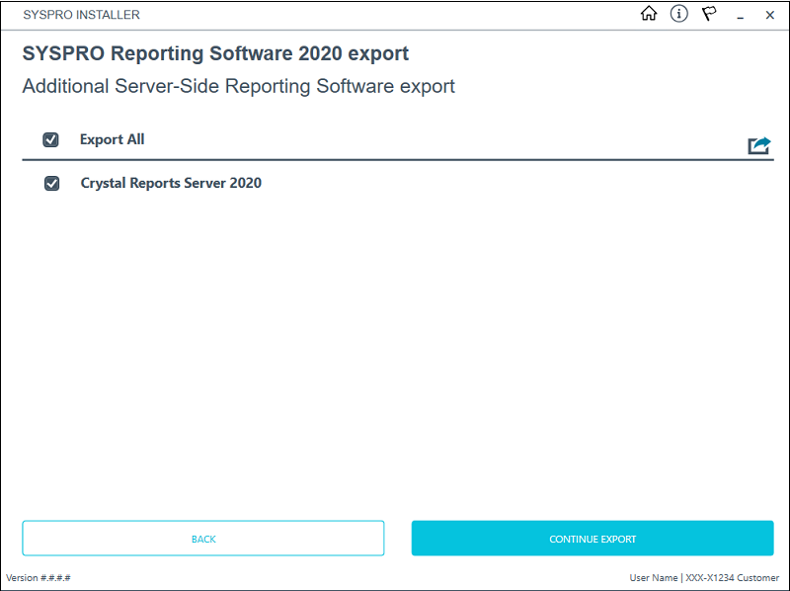
Task: Click Continue Export to proceed
Action: [x=592, y=539]
